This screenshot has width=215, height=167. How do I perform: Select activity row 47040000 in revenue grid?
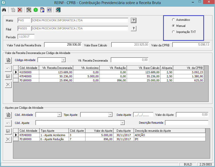tap(29, 76)
